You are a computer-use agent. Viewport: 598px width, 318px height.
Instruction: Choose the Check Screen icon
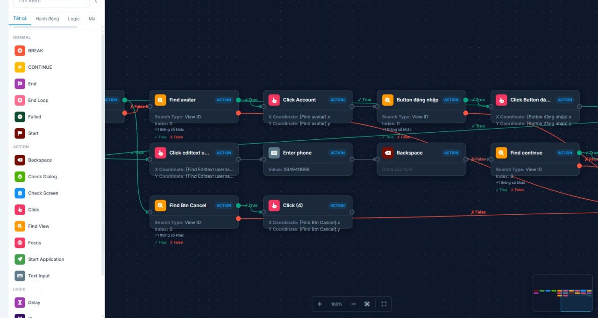tap(20, 193)
